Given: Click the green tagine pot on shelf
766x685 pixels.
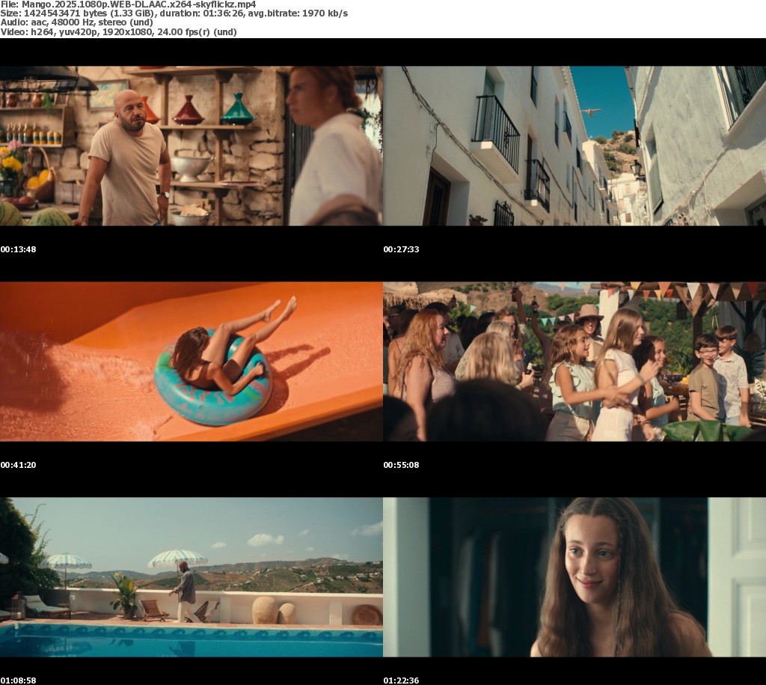Looking at the screenshot, I should [238, 111].
